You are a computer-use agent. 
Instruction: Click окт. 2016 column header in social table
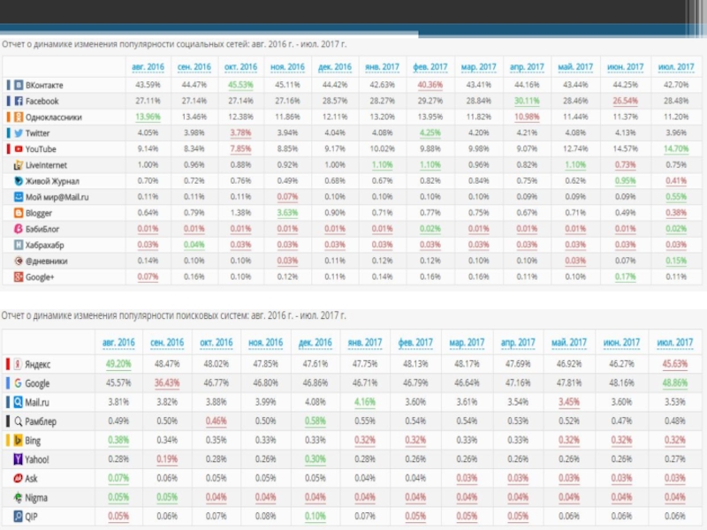tap(240, 67)
